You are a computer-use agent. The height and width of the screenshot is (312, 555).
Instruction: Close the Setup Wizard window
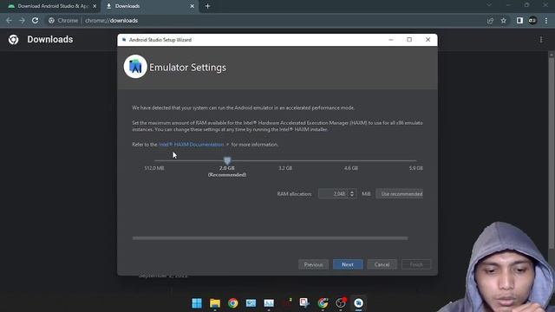[x=428, y=40]
